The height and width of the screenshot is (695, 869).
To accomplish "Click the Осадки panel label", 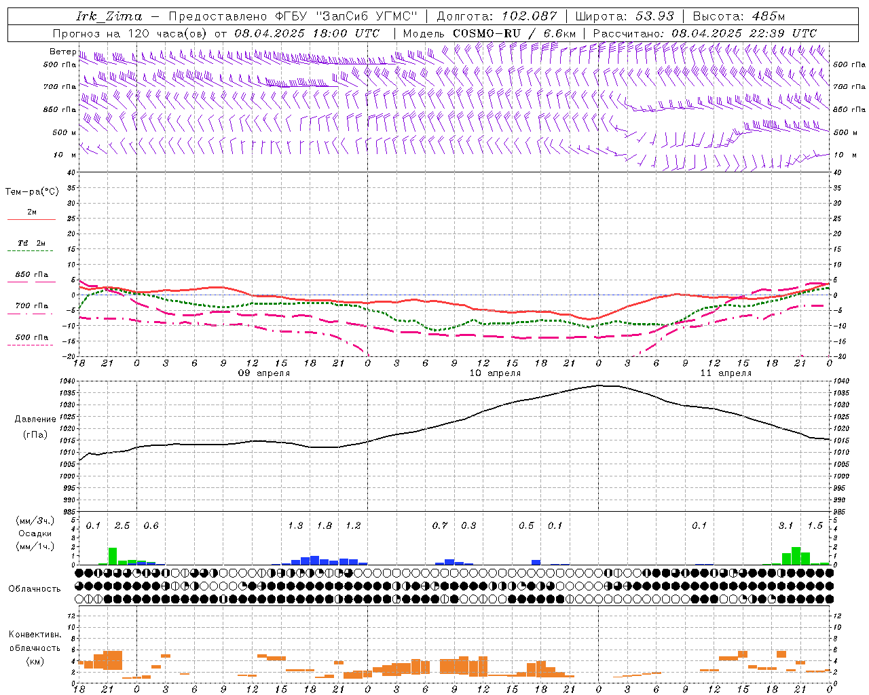I will [35, 533].
